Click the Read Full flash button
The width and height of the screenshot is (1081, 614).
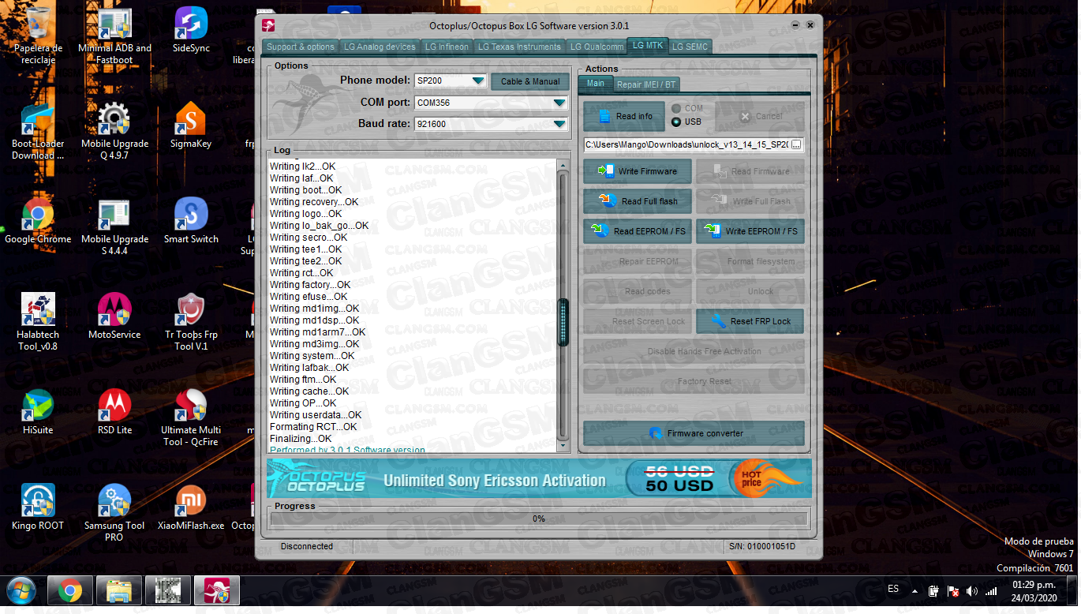pos(638,201)
